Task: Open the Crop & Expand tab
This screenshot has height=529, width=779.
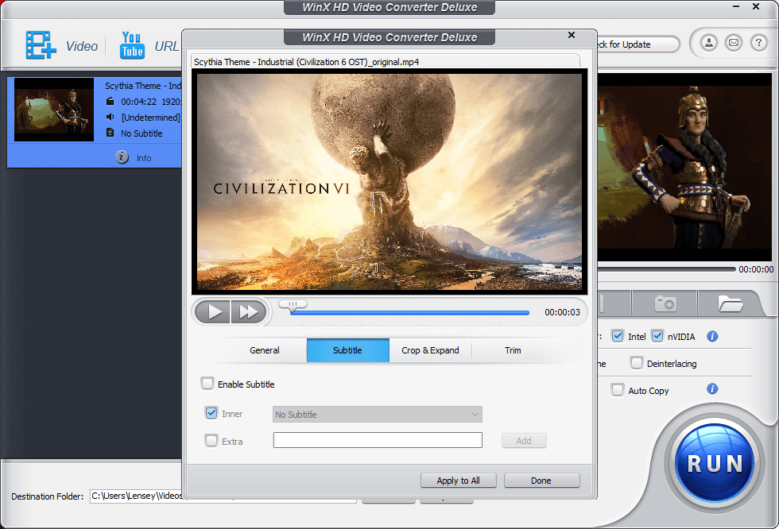Action: coord(430,350)
